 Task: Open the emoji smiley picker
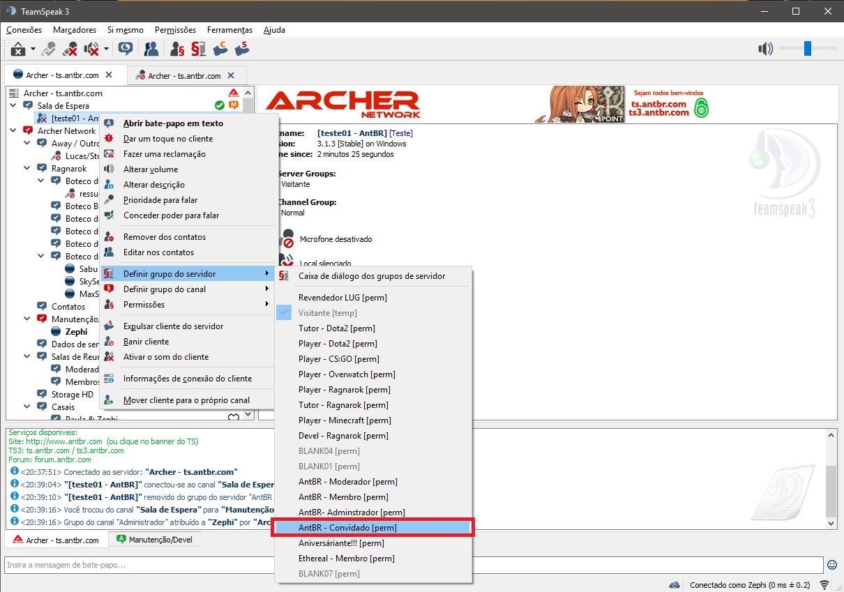832,565
